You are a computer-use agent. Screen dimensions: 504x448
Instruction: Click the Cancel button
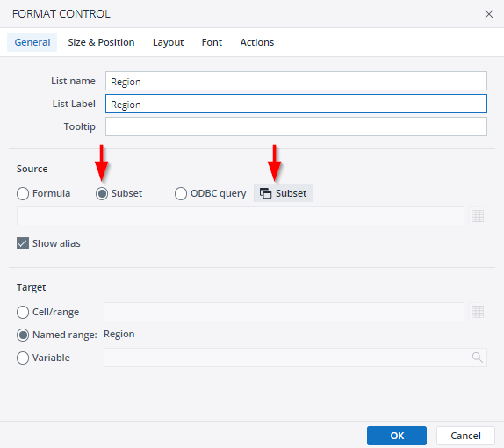tap(465, 436)
